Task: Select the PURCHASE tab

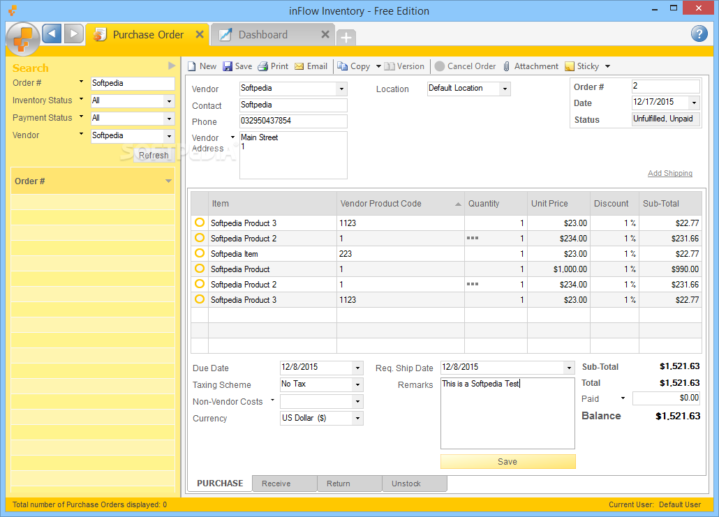Action: point(220,484)
